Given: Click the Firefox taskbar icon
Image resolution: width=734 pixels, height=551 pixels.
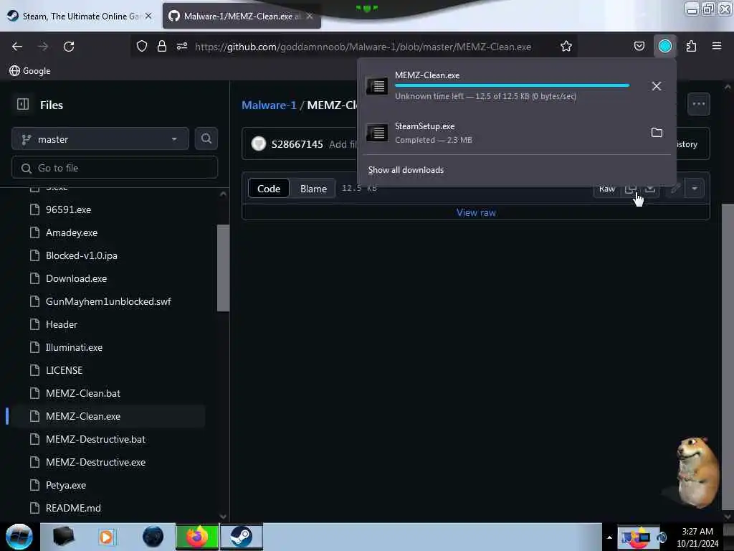Looking at the screenshot, I should [x=197, y=537].
